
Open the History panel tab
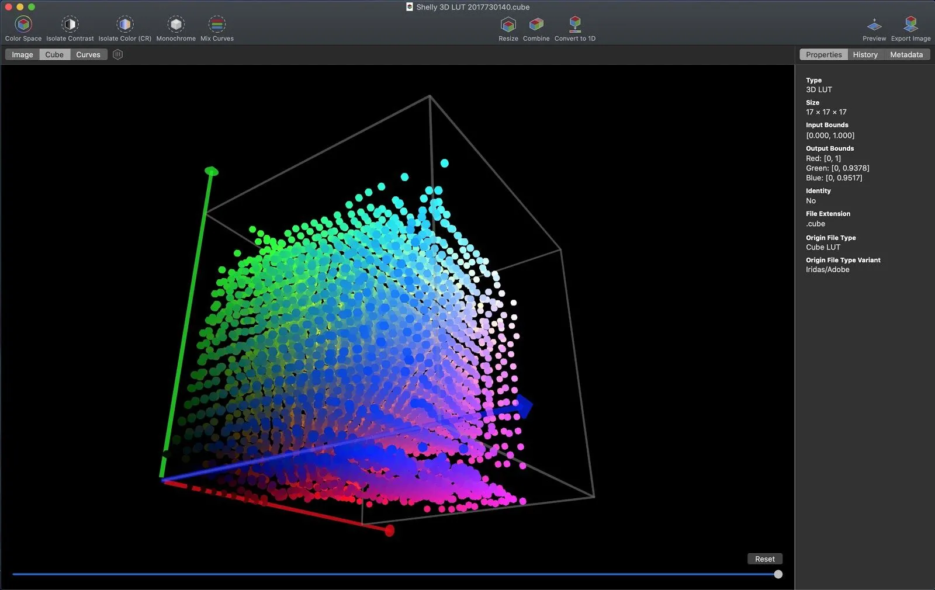(865, 54)
